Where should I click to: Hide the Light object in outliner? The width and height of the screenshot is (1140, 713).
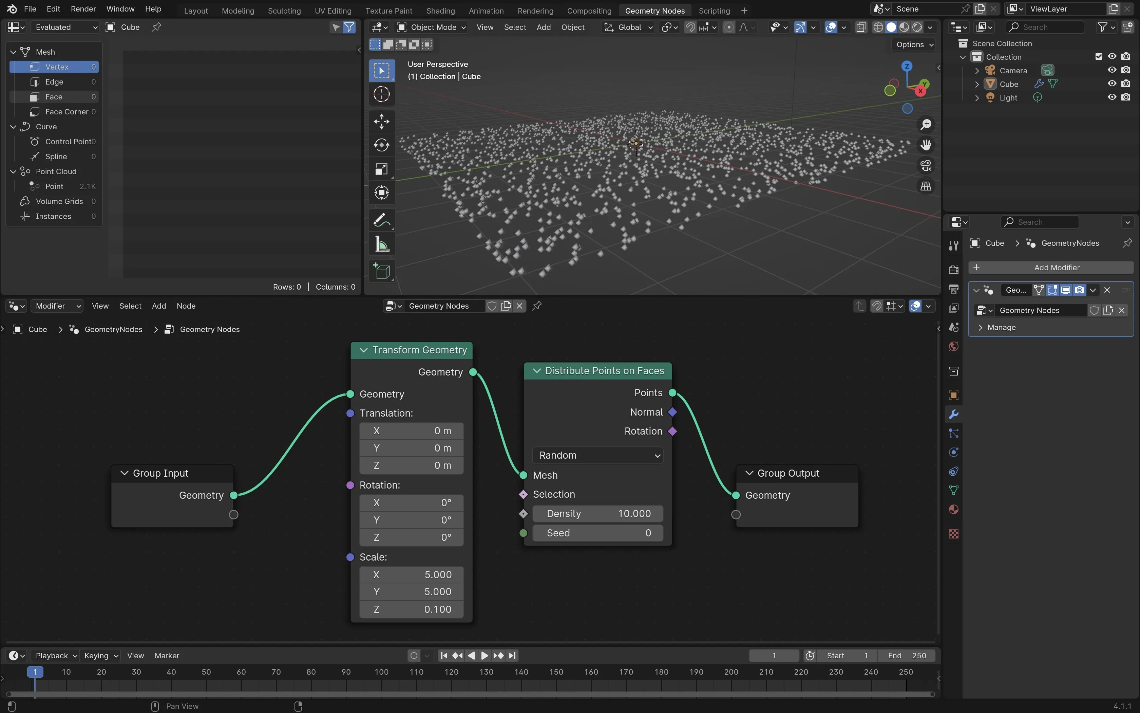click(x=1112, y=97)
